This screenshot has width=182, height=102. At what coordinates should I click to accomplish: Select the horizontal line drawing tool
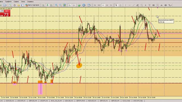click(130, 5)
